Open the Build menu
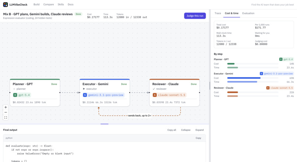The image size is (297, 162). point(36,4)
